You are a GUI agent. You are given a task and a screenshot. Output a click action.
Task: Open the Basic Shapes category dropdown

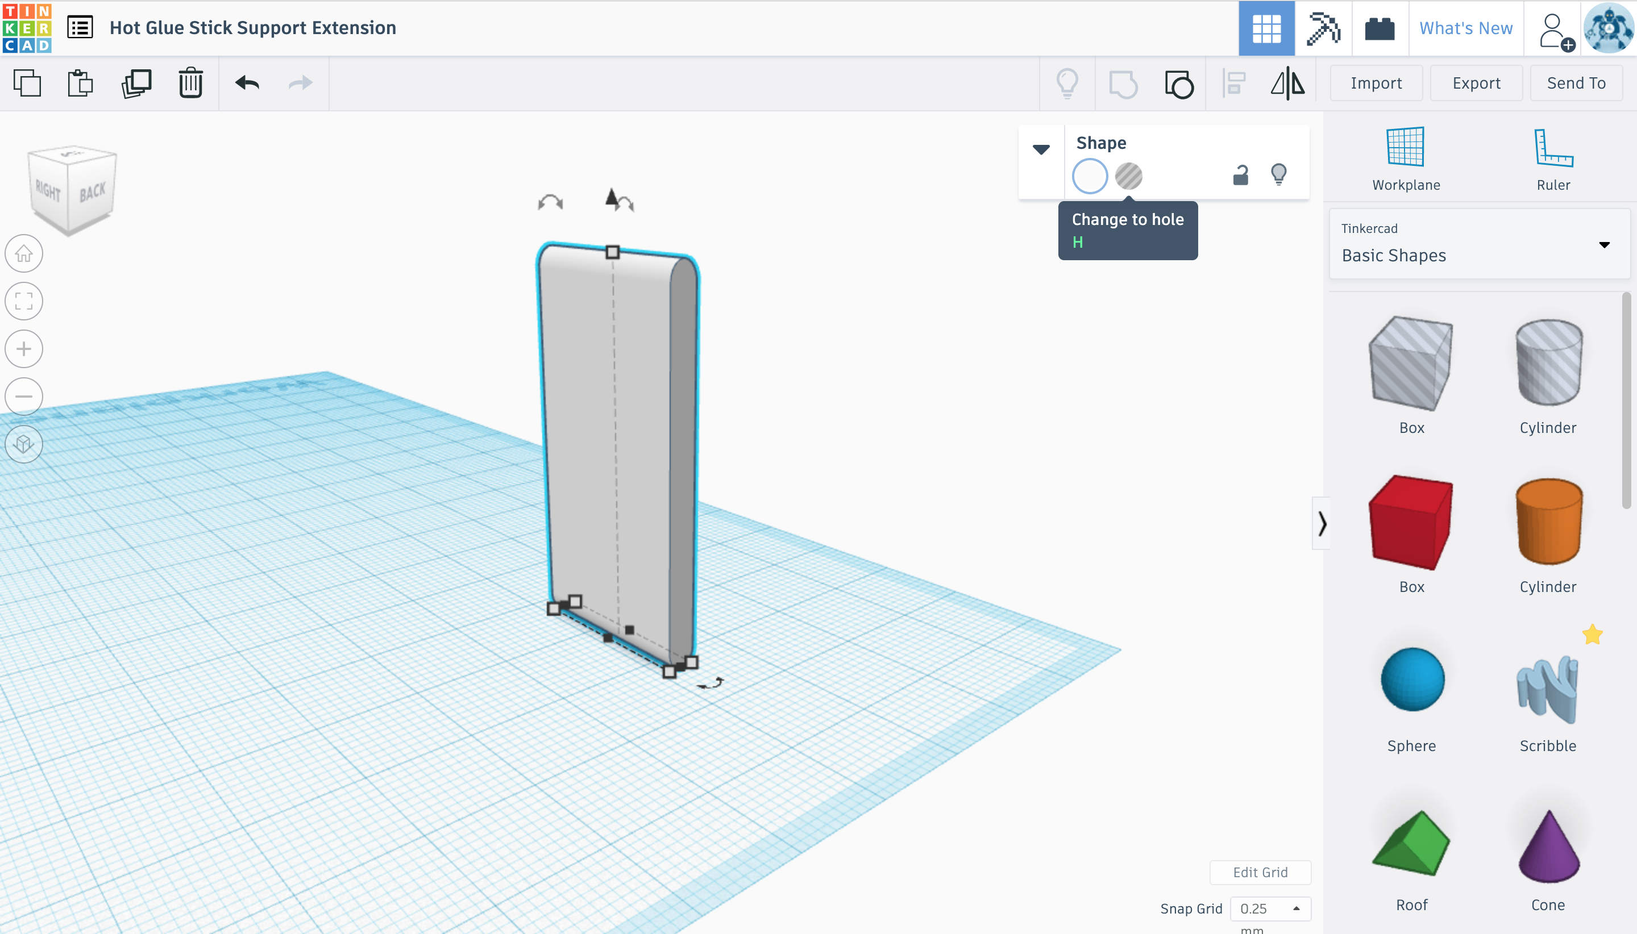1479,244
